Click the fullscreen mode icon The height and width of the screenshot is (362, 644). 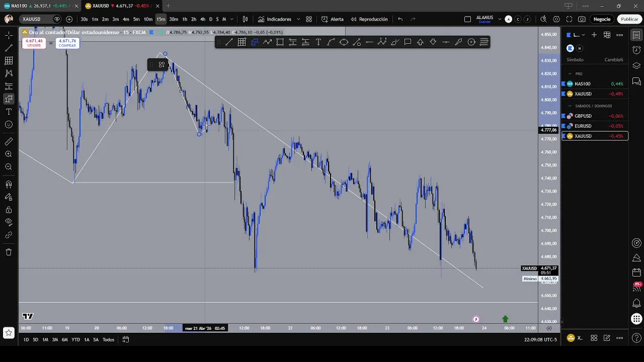tap(569, 19)
